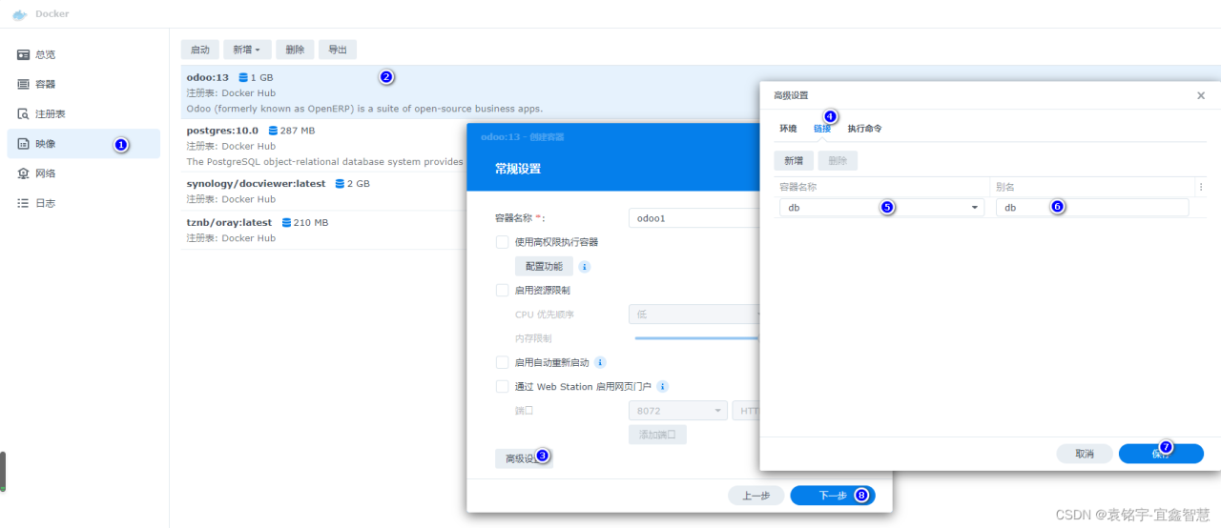Switch to the 环境 tab
Viewport: 1221px width, 528px height.
(788, 128)
